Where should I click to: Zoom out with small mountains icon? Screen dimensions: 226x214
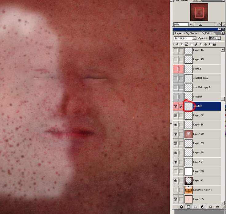coord(191,24)
